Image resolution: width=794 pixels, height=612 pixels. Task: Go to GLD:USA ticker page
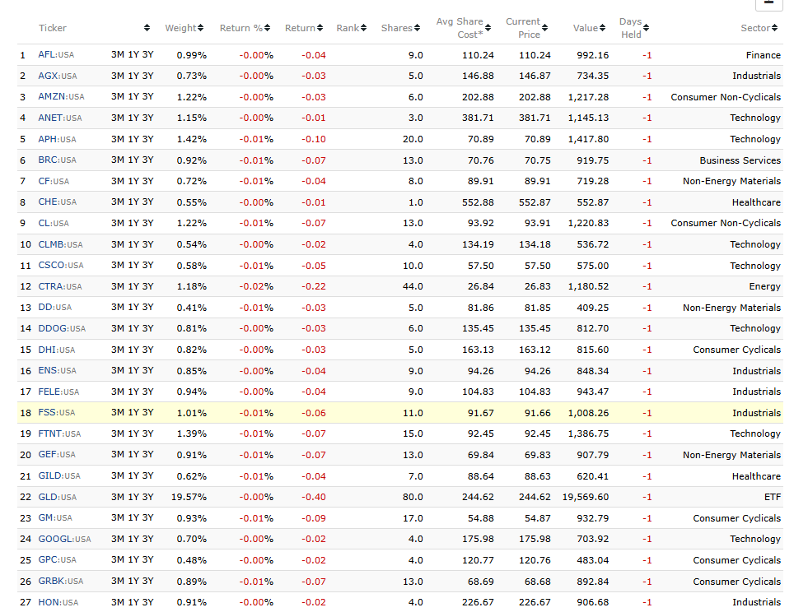point(57,497)
